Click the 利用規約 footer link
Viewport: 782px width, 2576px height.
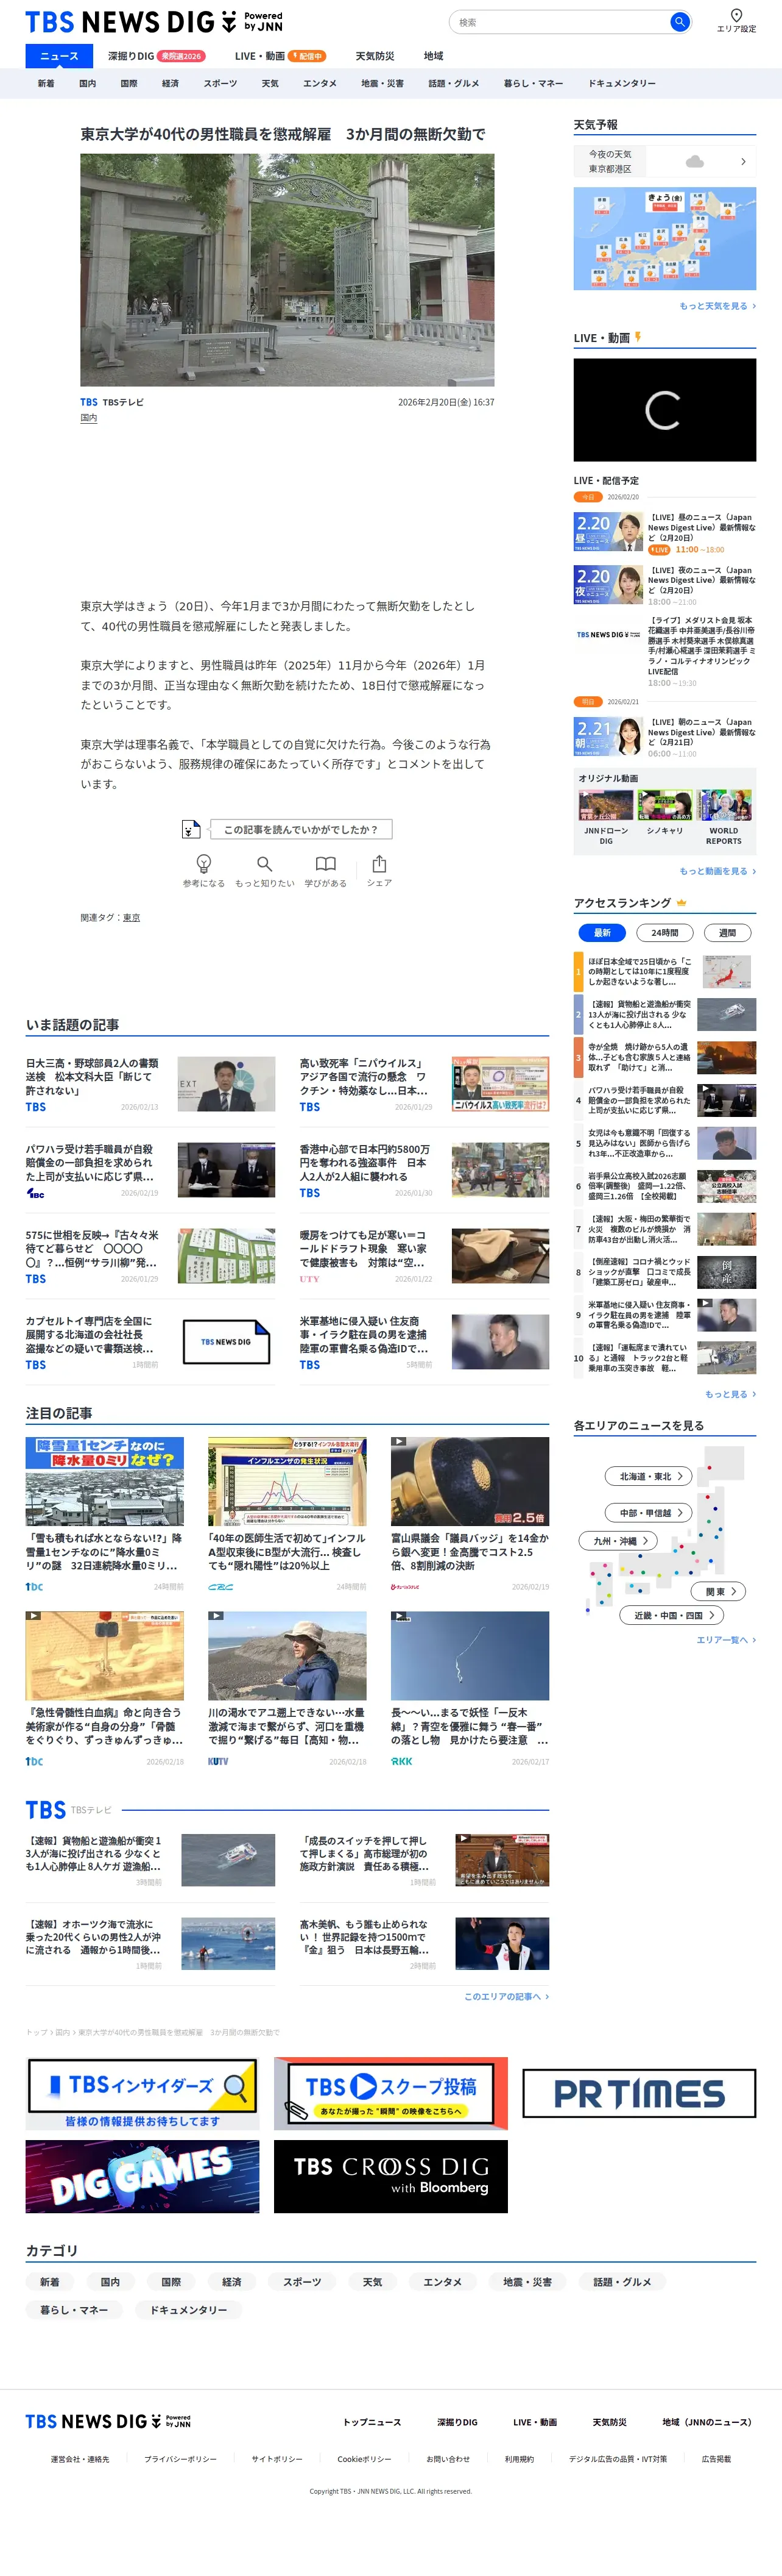point(520,2458)
